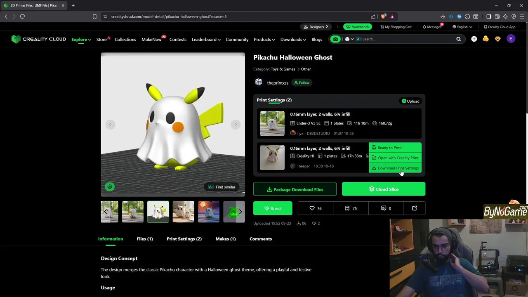Click the green Boost button
Viewport: 528px width, 297px height.
tap(273, 208)
